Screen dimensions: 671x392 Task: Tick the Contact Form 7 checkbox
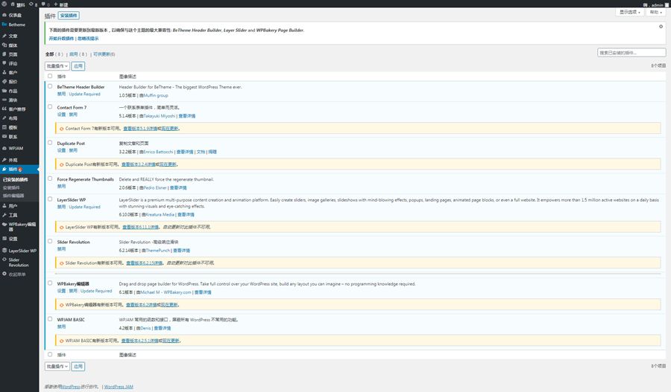click(x=50, y=108)
